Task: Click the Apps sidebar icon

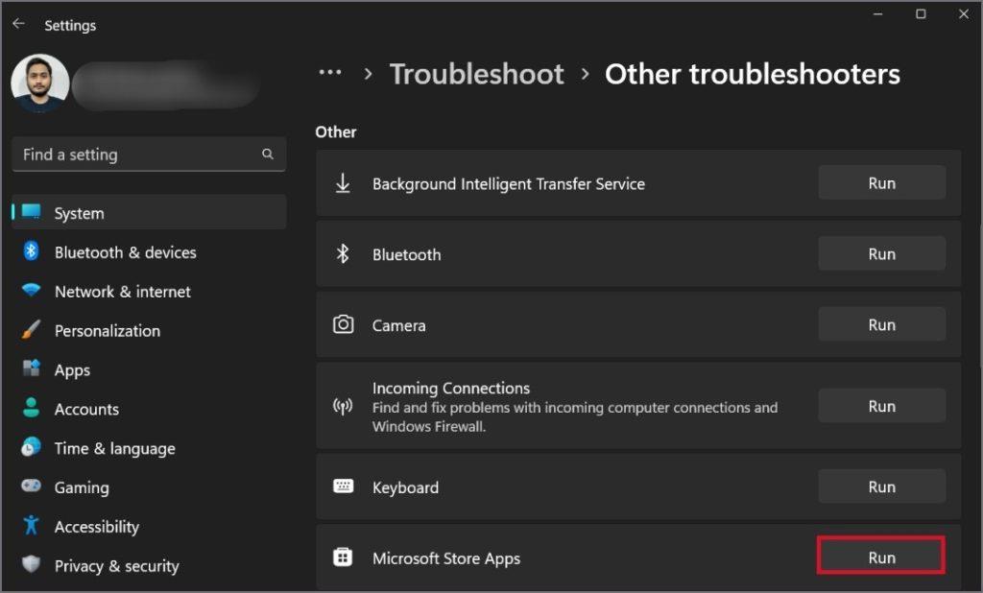Action: (31, 368)
